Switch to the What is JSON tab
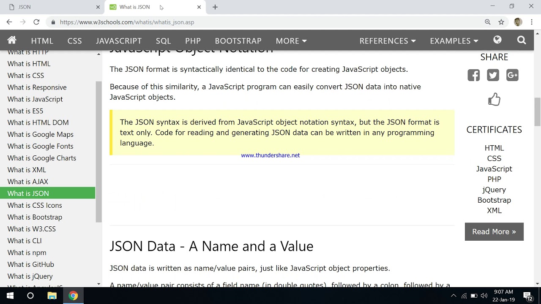 [155, 7]
